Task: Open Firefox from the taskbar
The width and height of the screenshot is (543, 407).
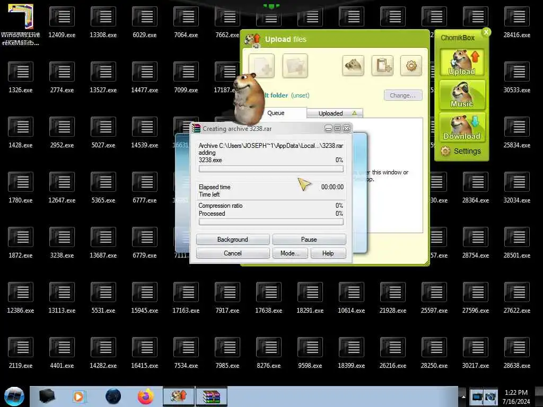Action: (x=146, y=396)
